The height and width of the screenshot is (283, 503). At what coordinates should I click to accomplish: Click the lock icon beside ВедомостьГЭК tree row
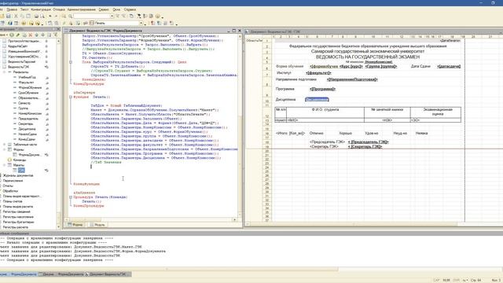click(46, 67)
